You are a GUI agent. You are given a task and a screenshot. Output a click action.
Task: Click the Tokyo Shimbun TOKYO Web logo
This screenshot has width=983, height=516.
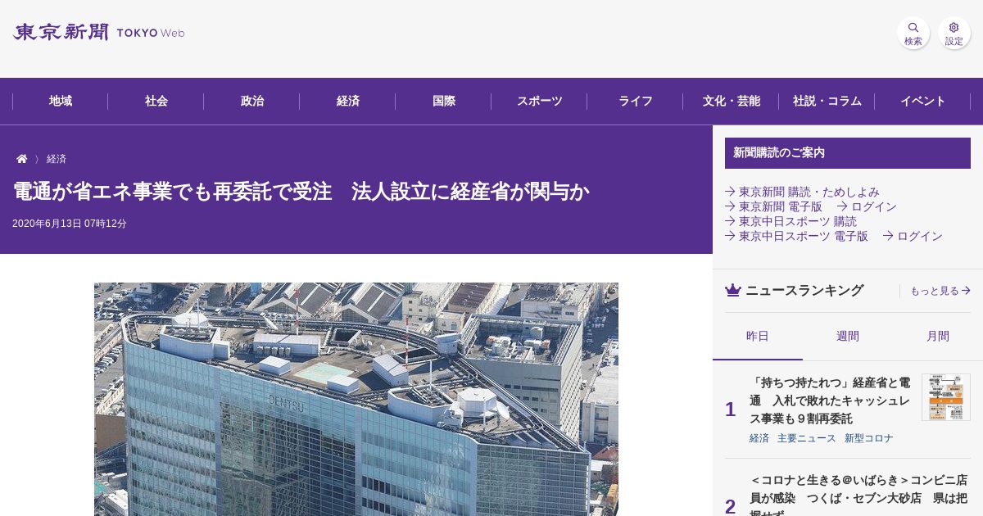tap(98, 33)
